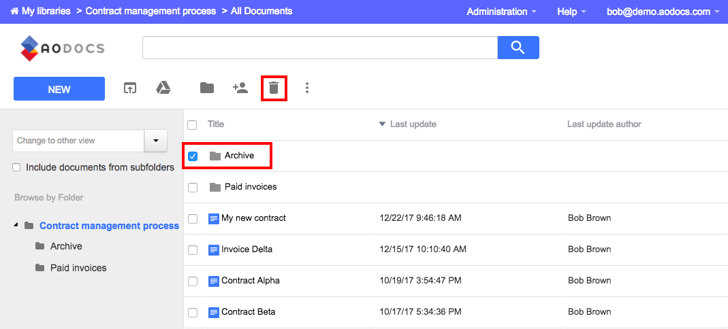
Task: Open the three-dot more actions menu
Action: pyautogui.click(x=307, y=88)
